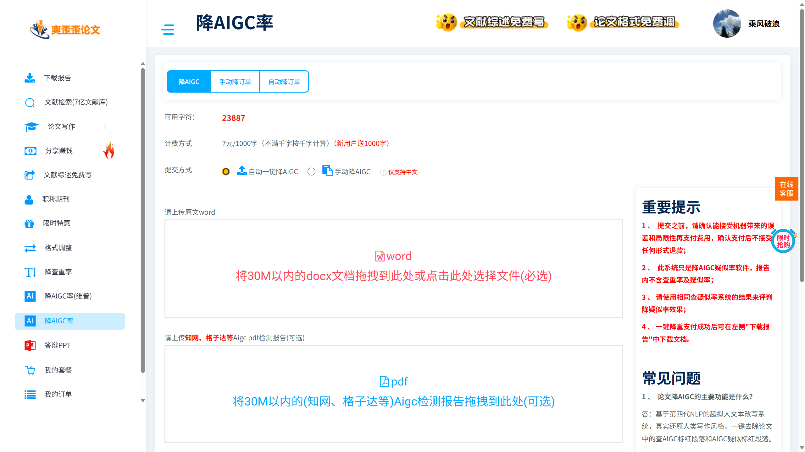
Task: Click the 我的订单 list icon
Action: pos(30,395)
